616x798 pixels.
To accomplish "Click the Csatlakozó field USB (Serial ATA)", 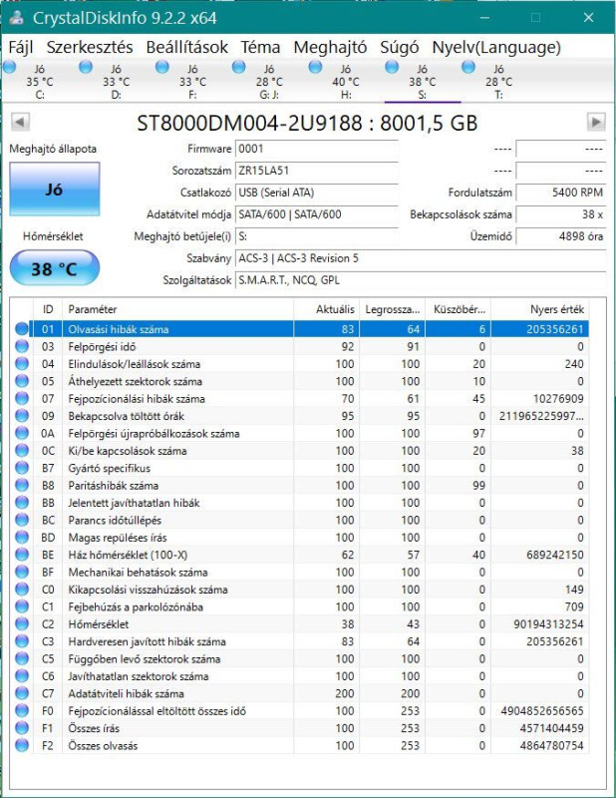I will tap(316, 193).
